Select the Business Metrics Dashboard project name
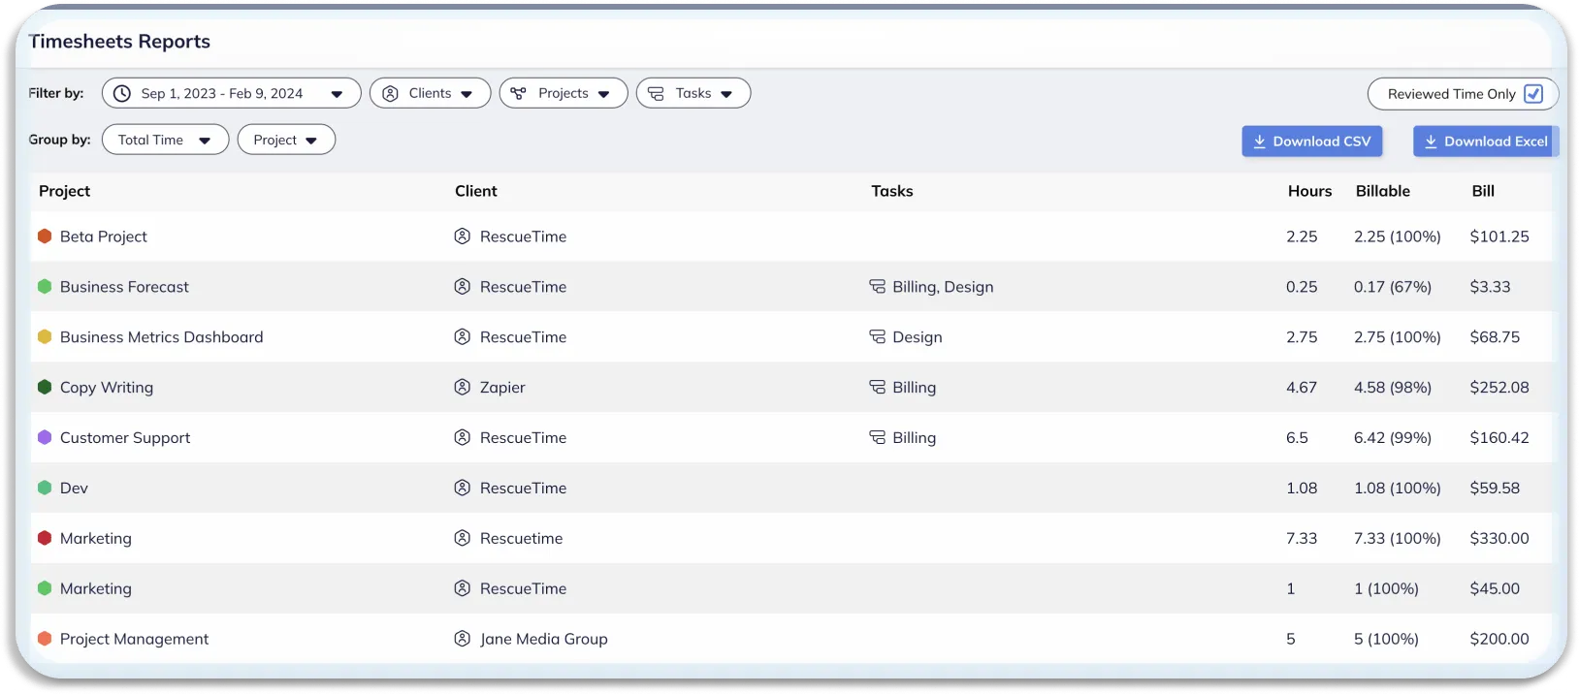Screen dimensions: 1579x694 tap(162, 337)
